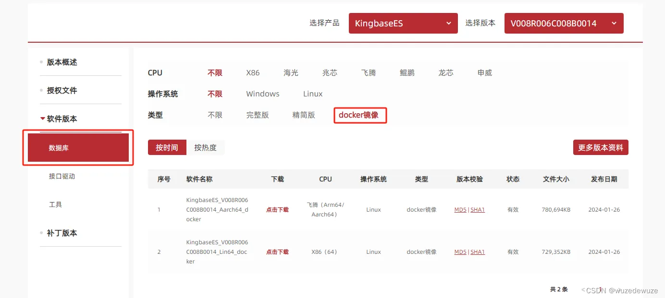This screenshot has height=298, width=665.
Task: Open the KingbaseES product dropdown
Action: pyautogui.click(x=403, y=23)
